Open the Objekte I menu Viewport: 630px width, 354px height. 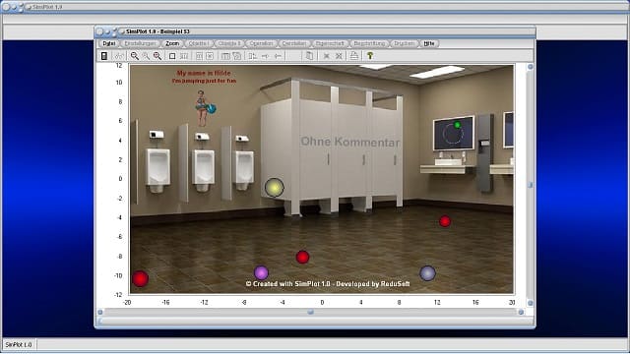pyautogui.click(x=198, y=43)
